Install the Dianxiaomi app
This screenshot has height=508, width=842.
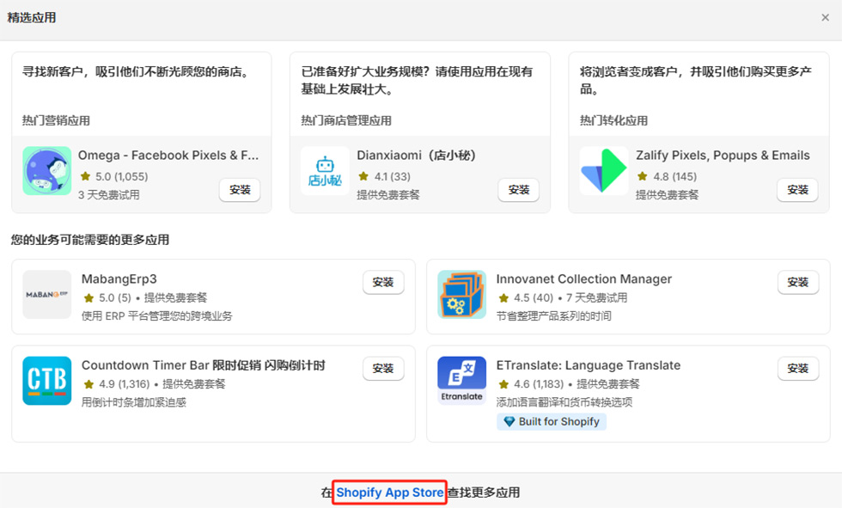(x=519, y=190)
